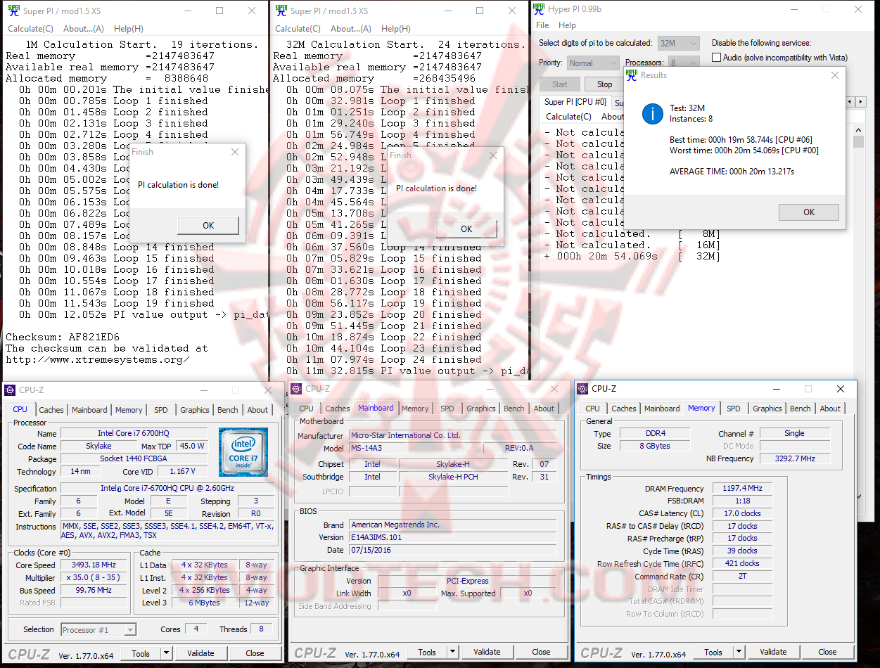Open the digits of pi dropdown showing 32M
The image size is (880, 668).
tap(678, 43)
